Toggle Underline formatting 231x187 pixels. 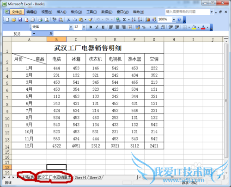pos(103,27)
